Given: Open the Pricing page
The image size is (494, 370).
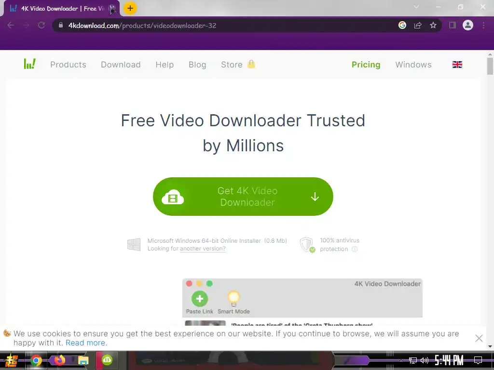Looking at the screenshot, I should [x=366, y=65].
